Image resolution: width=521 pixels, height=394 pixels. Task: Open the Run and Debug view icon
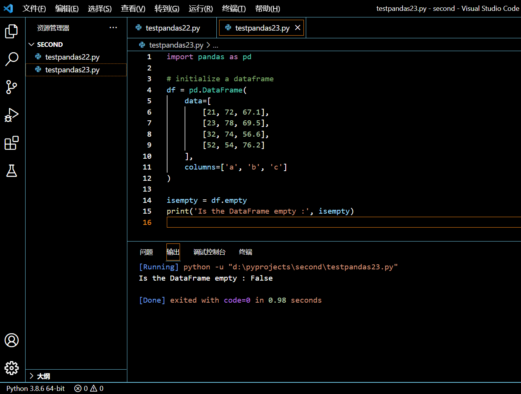[12, 115]
